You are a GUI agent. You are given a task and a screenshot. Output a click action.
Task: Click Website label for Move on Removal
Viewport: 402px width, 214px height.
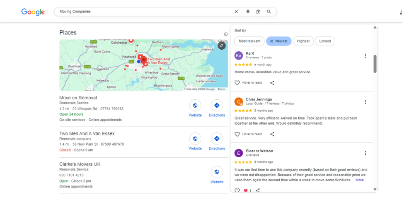click(x=195, y=115)
